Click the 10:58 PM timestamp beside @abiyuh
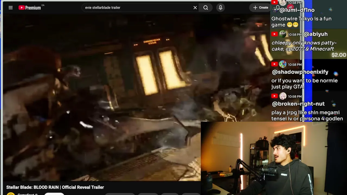 click(x=295, y=34)
